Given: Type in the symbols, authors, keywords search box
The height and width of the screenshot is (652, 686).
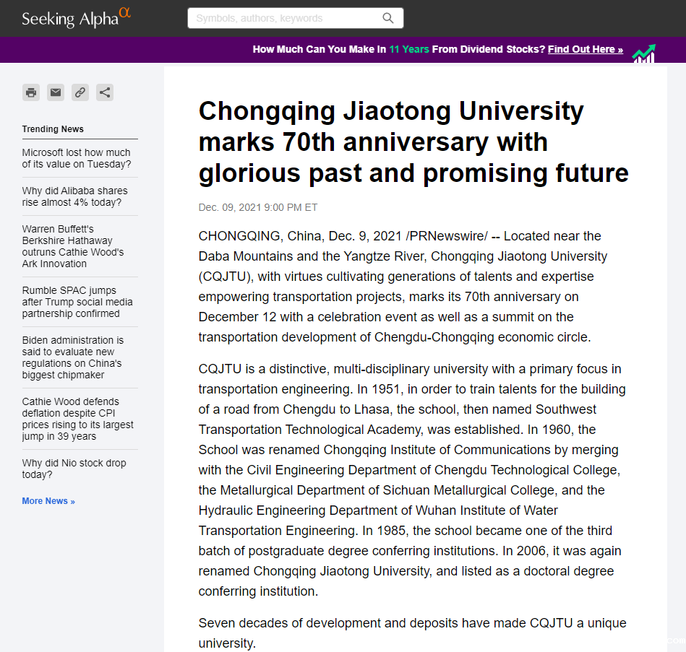Looking at the screenshot, I should point(286,18).
